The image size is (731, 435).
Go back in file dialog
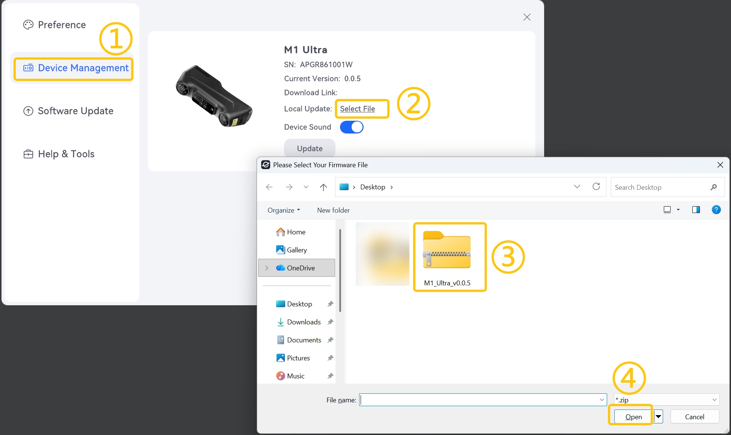269,187
